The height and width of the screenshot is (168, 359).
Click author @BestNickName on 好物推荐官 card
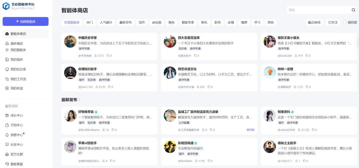coord(89,130)
